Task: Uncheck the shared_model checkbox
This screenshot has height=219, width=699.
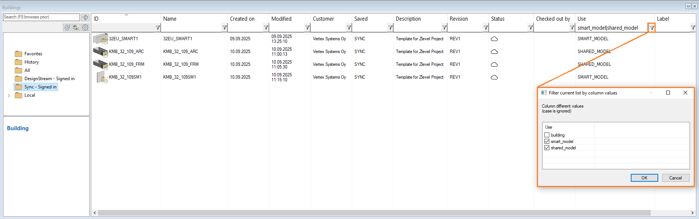Action: 547,148
